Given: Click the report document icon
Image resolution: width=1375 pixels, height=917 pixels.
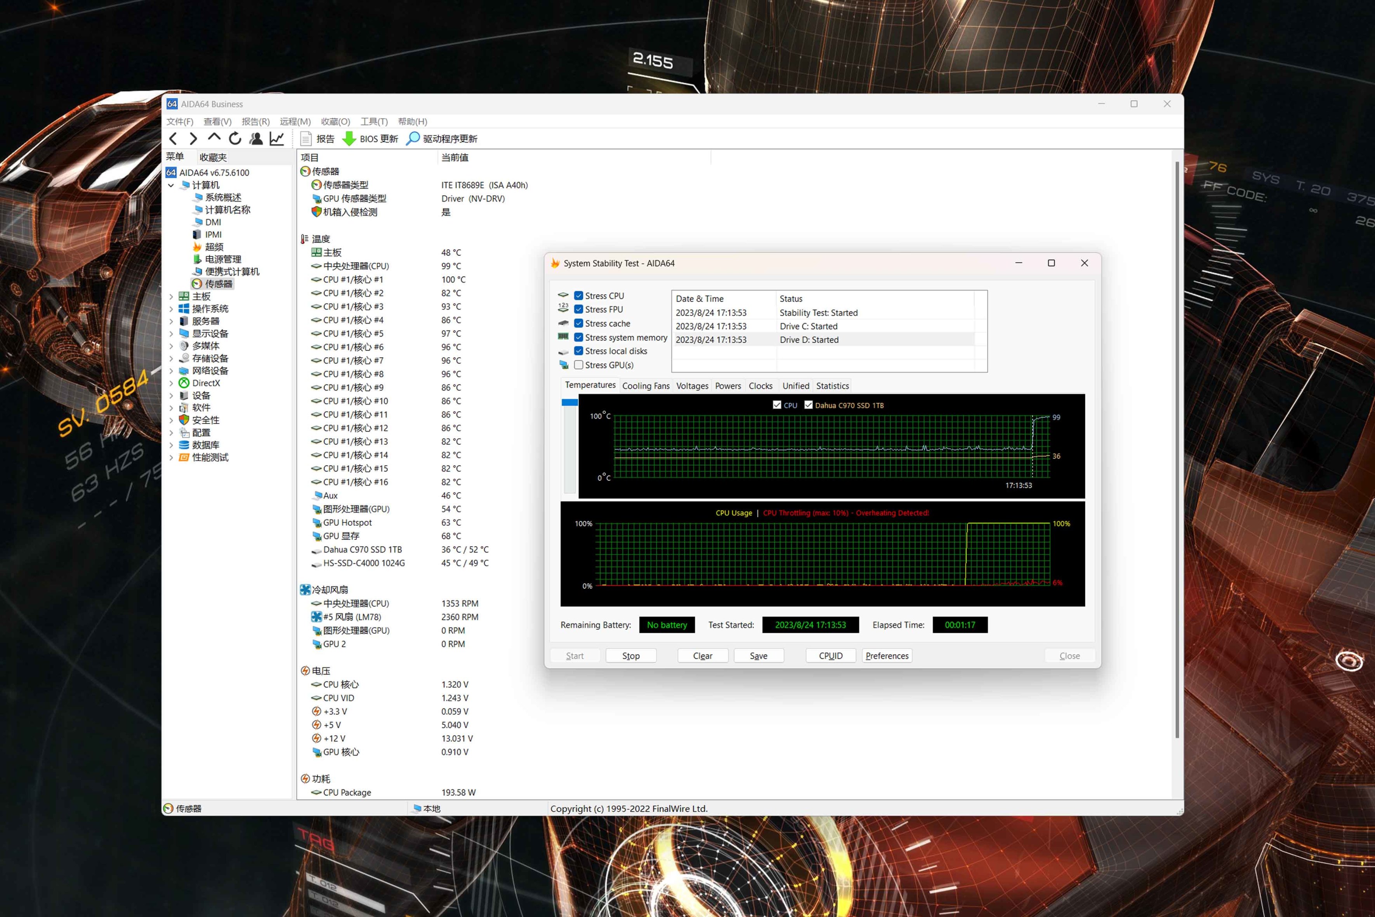Looking at the screenshot, I should coord(306,139).
